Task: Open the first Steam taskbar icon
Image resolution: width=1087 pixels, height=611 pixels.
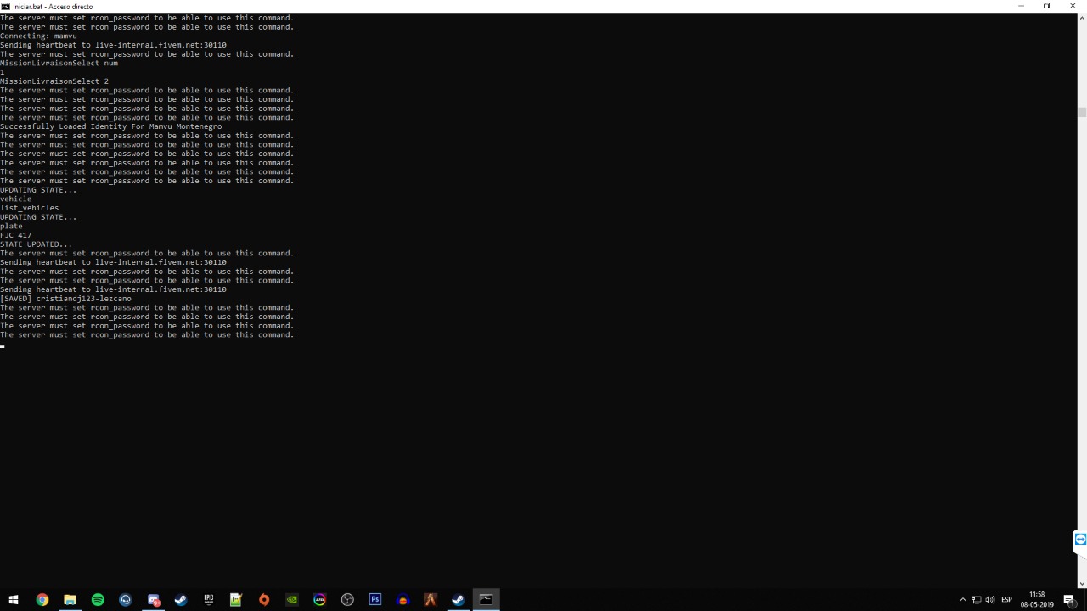Action: point(181,600)
